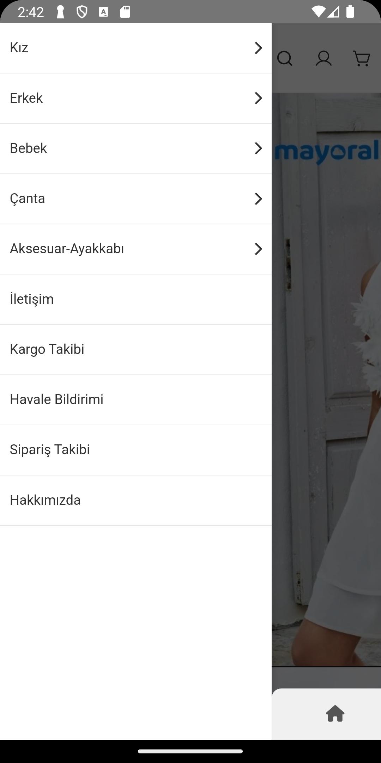Tap the mayoral logo

[x=327, y=152]
